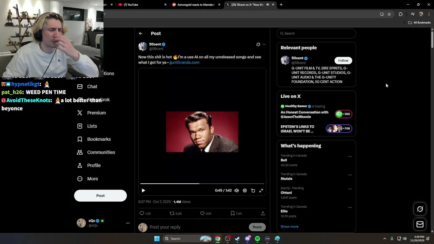Open more options for Bell trend
This screenshot has width=434, height=244.
(x=350, y=157)
